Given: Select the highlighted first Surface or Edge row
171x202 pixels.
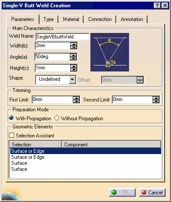Looking at the screenshot, I should coord(85,151).
